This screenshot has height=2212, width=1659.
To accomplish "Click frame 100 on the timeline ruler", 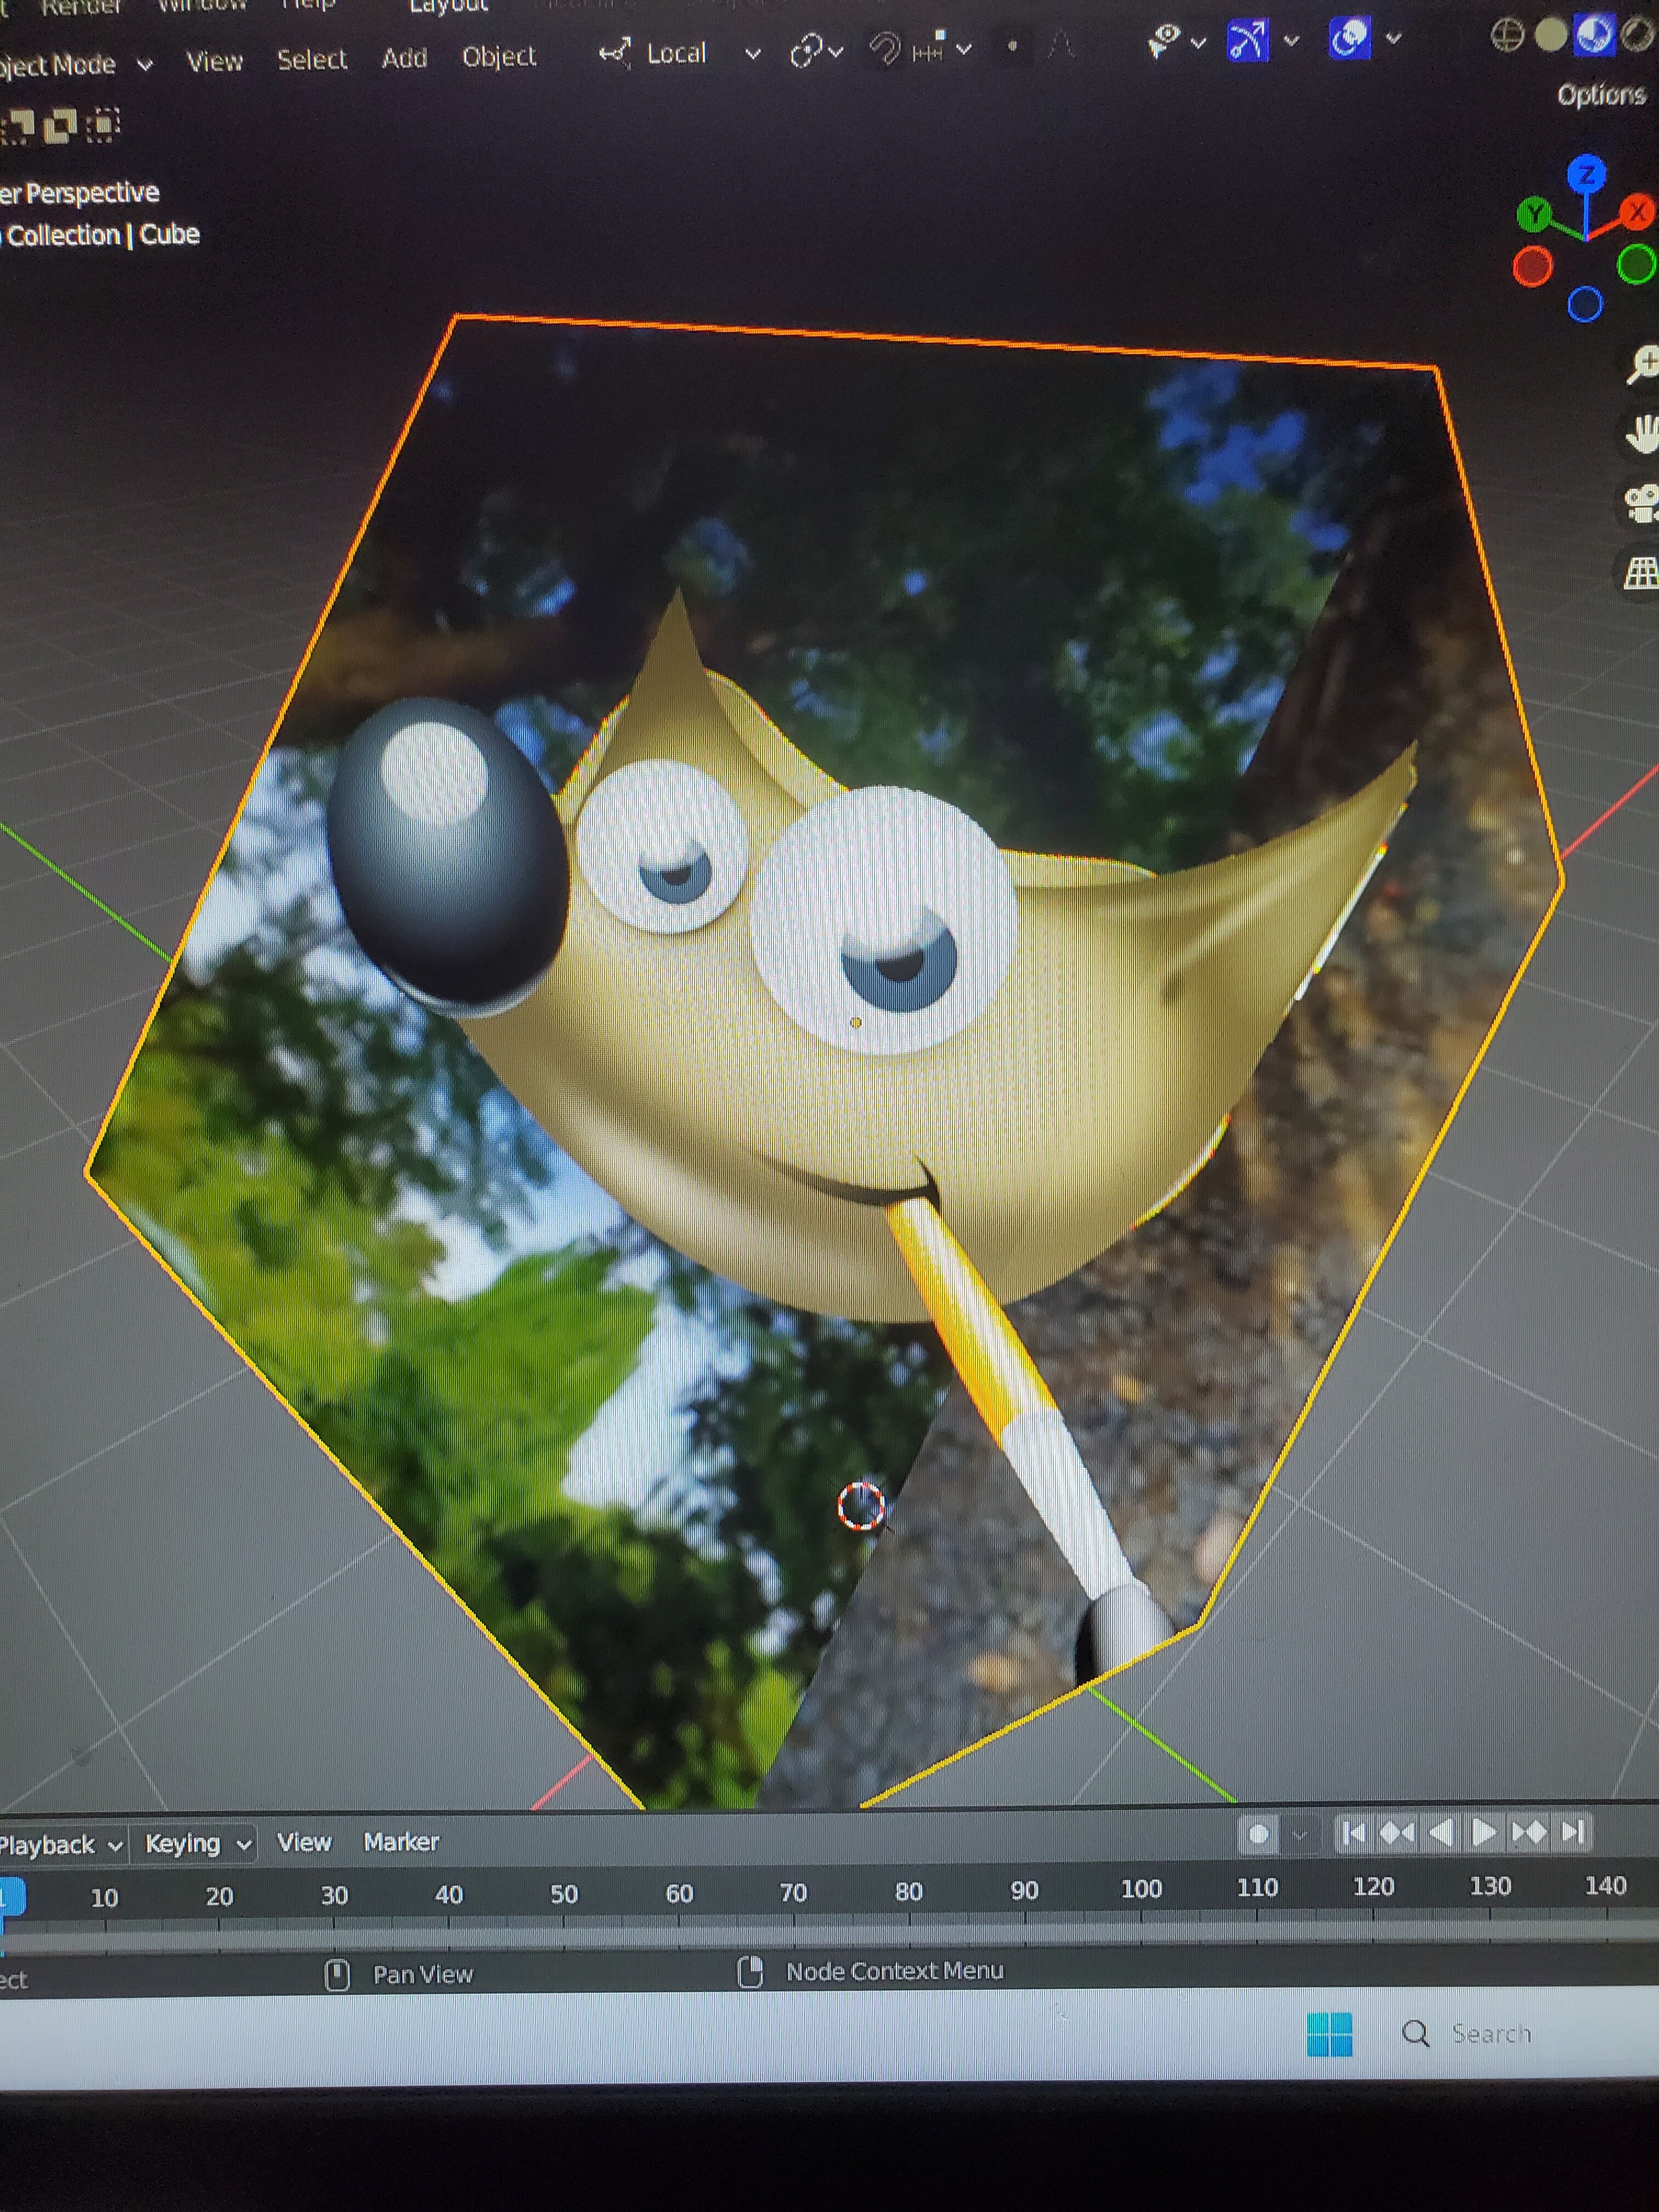I will (1141, 1889).
